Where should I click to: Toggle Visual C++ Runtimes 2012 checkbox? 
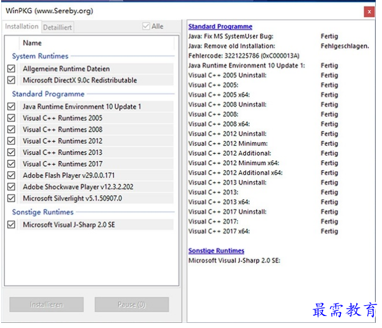coord(11,141)
